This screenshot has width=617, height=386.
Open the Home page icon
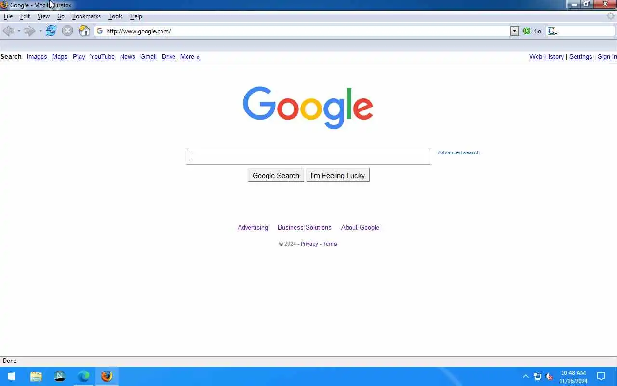point(84,31)
